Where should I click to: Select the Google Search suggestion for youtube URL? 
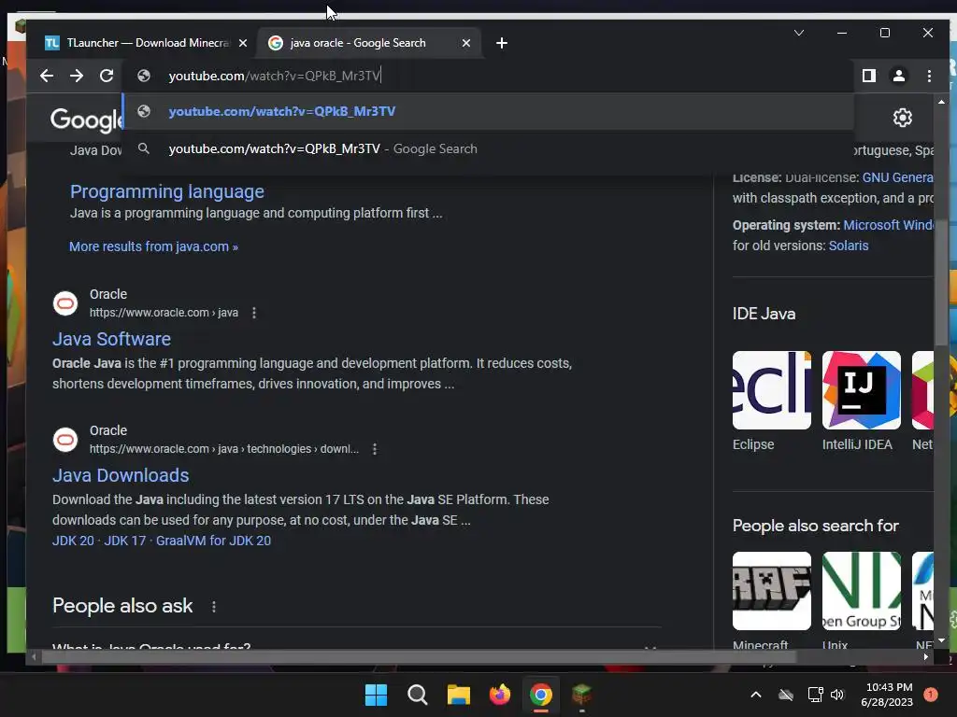(x=488, y=148)
